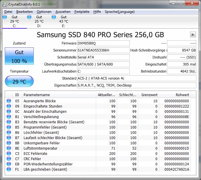Click status icon of ECC Fehlerrate row
Image resolution: width=201 pixels, height=180 pixels.
[9, 153]
